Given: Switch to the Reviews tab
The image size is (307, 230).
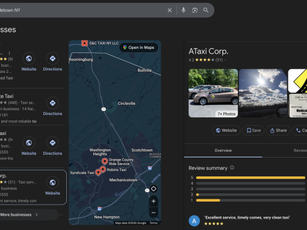Looking at the screenshot, I should [x=300, y=151].
